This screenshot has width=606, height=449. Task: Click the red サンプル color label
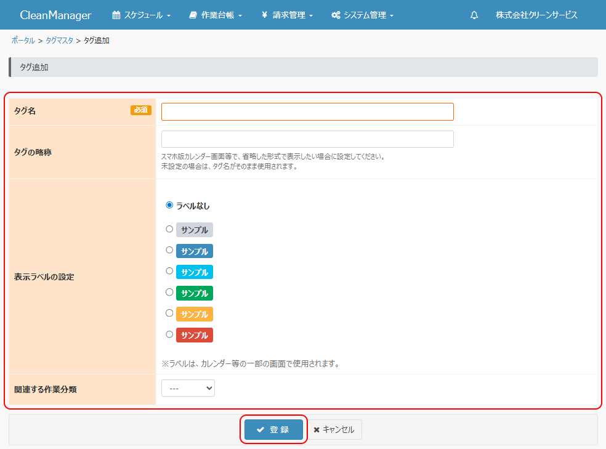pyautogui.click(x=194, y=335)
